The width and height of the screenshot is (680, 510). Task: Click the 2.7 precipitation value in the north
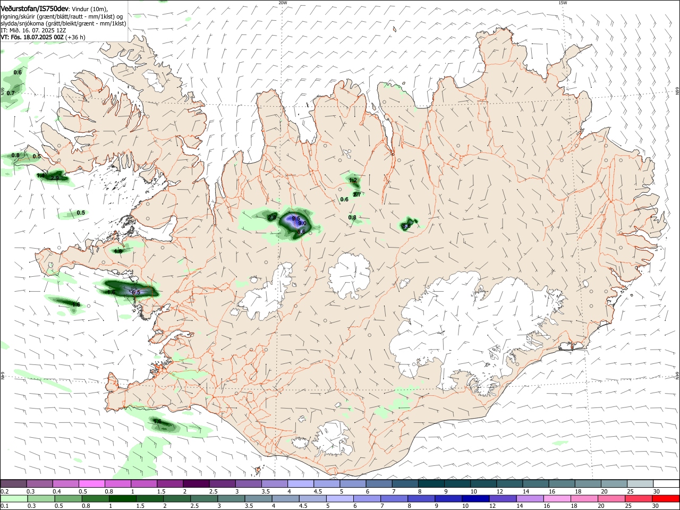pyautogui.click(x=357, y=195)
